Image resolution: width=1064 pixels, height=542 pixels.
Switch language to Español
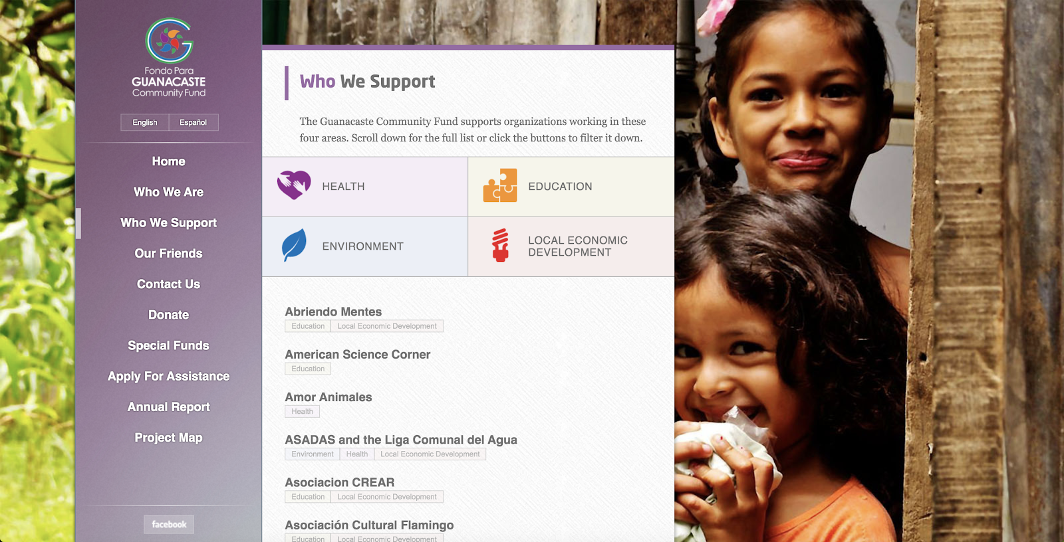(194, 122)
